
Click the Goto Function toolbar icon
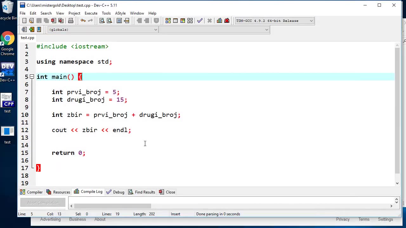[119, 21]
